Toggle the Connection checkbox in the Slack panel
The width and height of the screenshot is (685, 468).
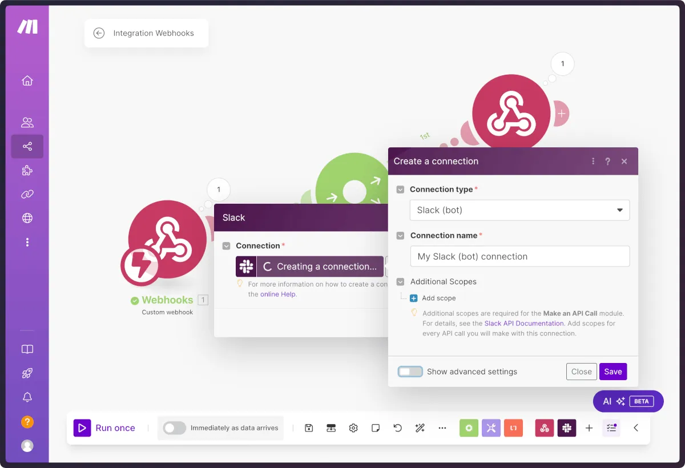[227, 246]
